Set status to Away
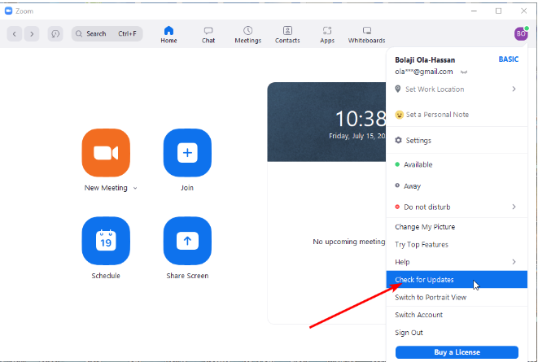The width and height of the screenshot is (538, 362). coord(413,186)
